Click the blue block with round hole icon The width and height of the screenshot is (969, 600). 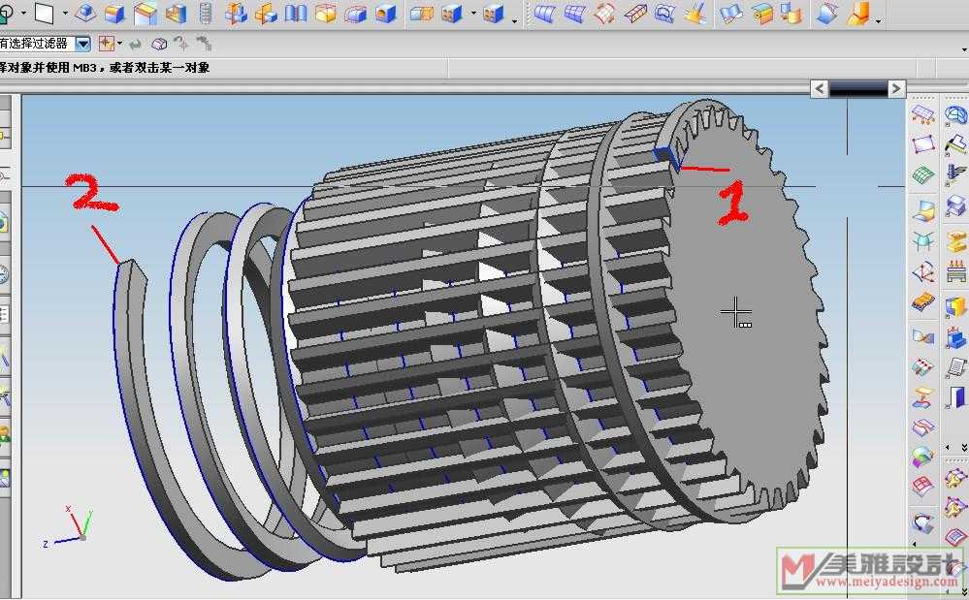tap(386, 14)
